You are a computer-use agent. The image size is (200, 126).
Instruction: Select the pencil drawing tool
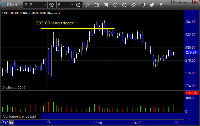point(88,5)
